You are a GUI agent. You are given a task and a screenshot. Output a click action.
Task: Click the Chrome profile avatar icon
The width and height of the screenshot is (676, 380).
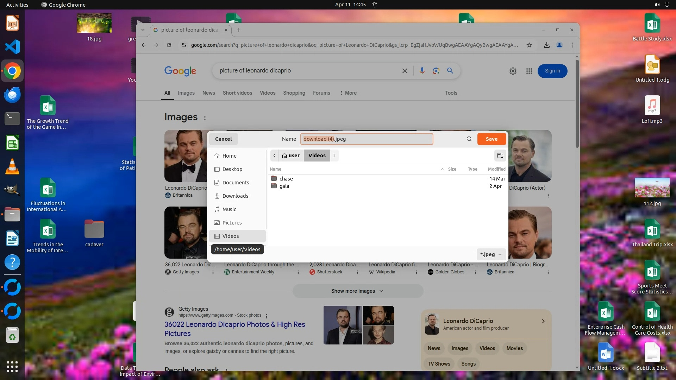(559, 45)
